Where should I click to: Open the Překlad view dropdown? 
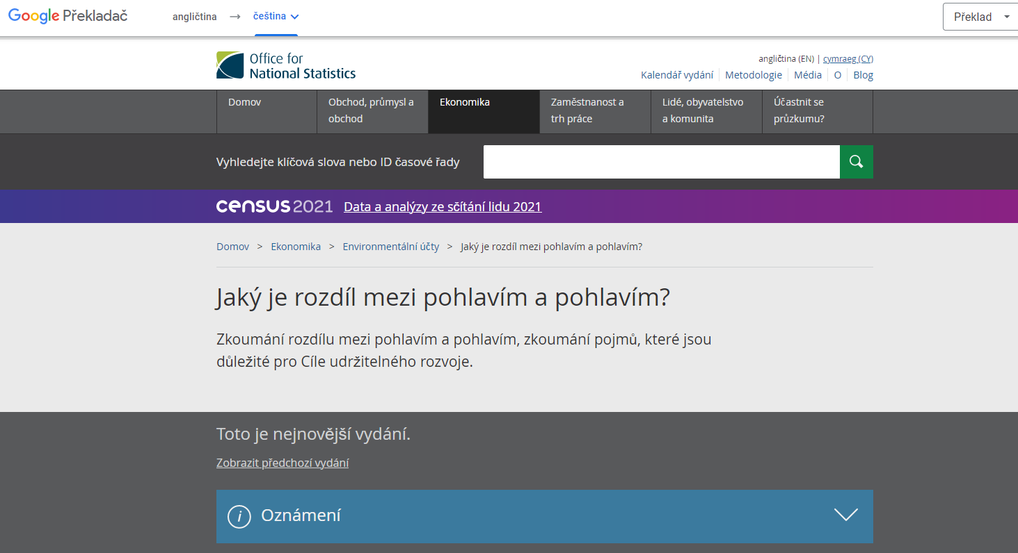pyautogui.click(x=980, y=17)
